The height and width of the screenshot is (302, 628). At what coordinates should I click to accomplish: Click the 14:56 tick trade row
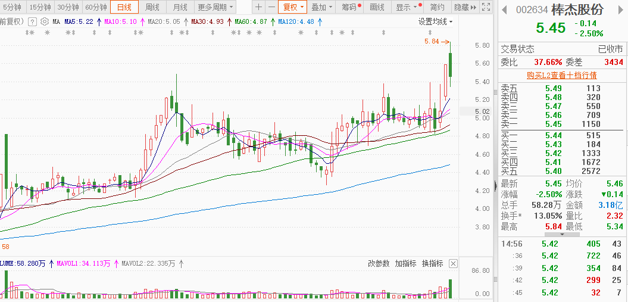pos(561,244)
